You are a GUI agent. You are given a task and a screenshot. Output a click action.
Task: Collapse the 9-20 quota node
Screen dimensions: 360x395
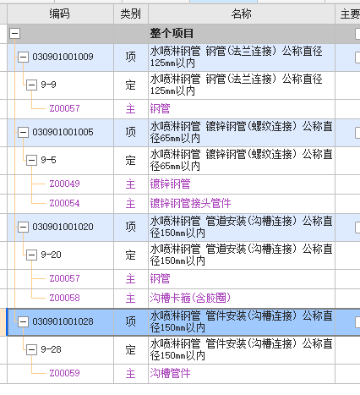(31, 255)
